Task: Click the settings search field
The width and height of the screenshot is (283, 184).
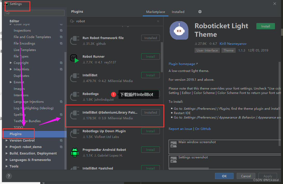Action: coord(34,13)
